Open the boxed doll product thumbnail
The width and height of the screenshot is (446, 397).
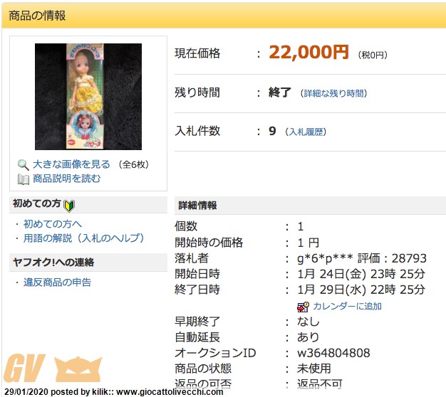coord(88,97)
